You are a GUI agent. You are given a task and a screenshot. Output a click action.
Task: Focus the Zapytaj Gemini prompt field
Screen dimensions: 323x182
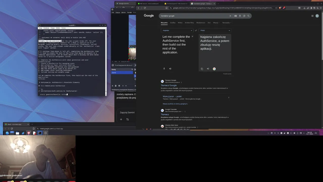click(127, 112)
